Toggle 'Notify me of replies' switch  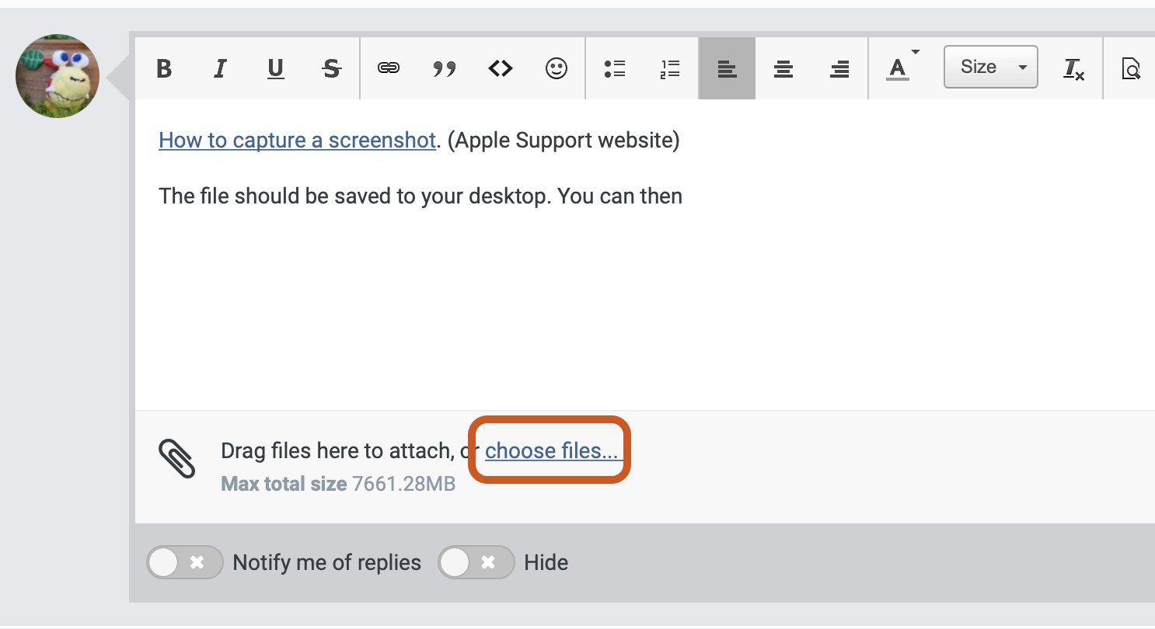pyautogui.click(x=185, y=562)
